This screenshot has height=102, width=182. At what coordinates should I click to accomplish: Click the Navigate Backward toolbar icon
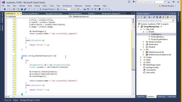(5, 9)
